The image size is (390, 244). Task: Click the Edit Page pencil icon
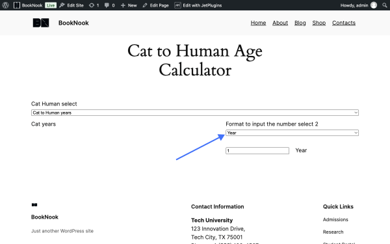point(145,5)
